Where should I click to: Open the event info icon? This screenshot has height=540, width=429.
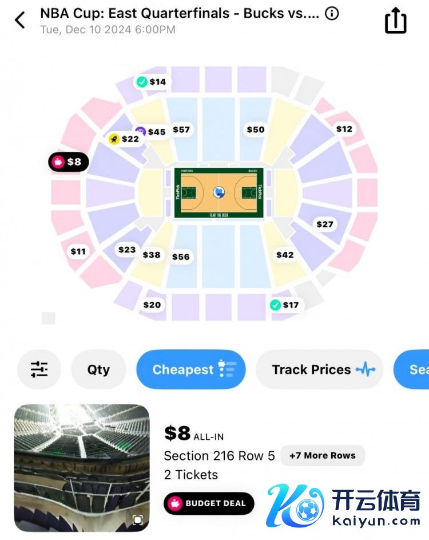332,14
